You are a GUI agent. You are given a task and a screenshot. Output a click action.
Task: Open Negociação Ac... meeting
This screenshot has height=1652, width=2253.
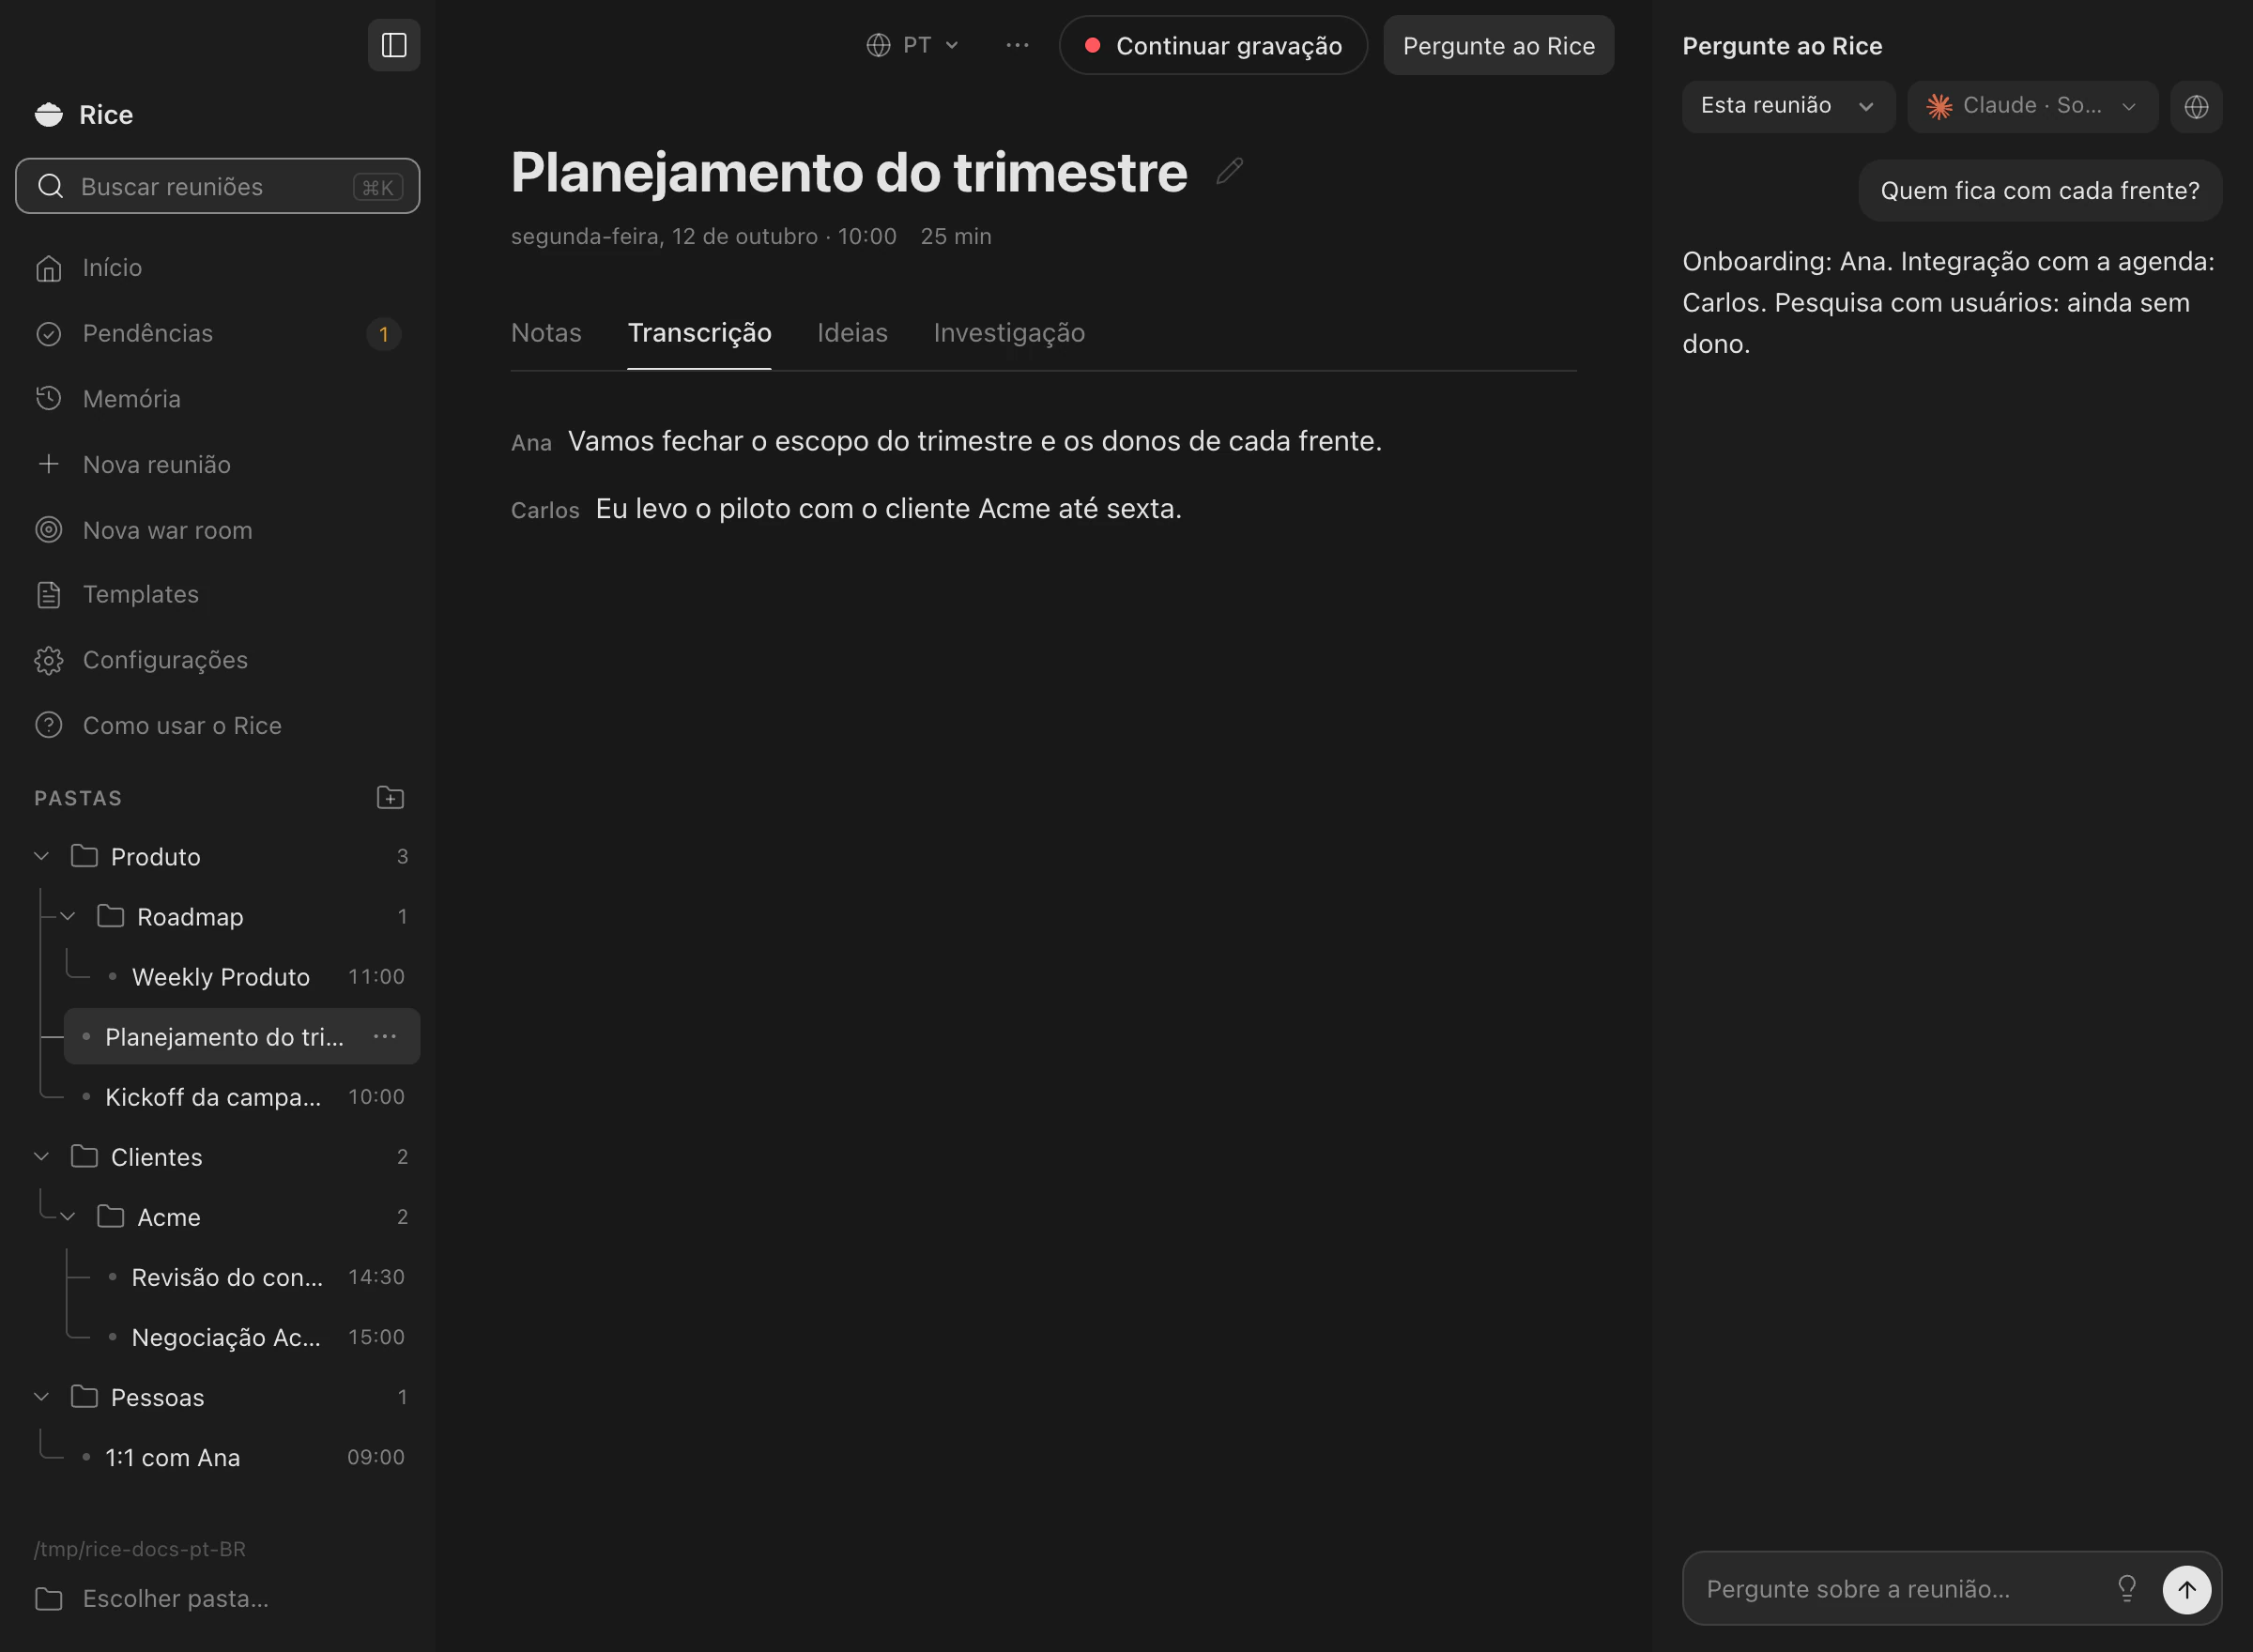[255, 1336]
